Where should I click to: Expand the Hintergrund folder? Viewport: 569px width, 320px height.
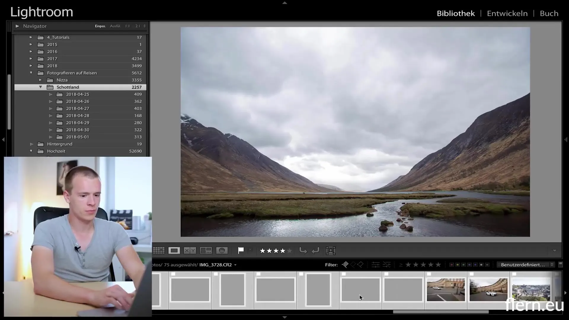pos(31,144)
